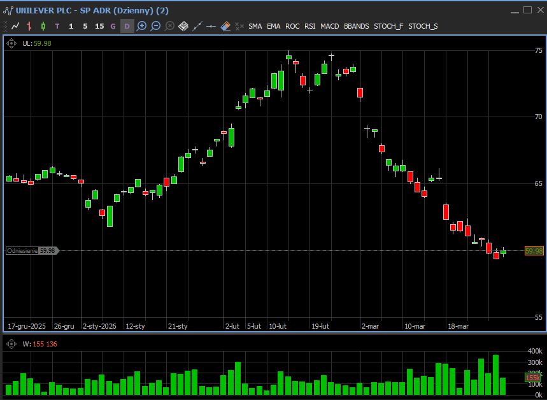Add the SMA moving average
This screenshot has height=400, width=547.
(255, 26)
